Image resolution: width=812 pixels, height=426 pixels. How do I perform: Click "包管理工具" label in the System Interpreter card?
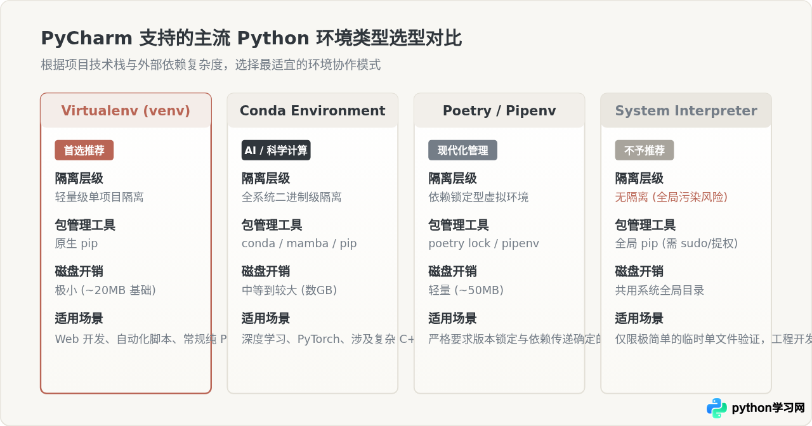pyautogui.click(x=646, y=225)
